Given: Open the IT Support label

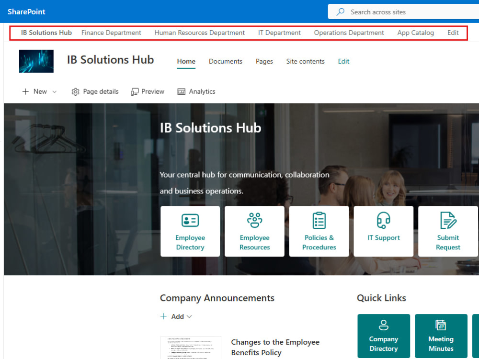Looking at the screenshot, I should pyautogui.click(x=383, y=238).
